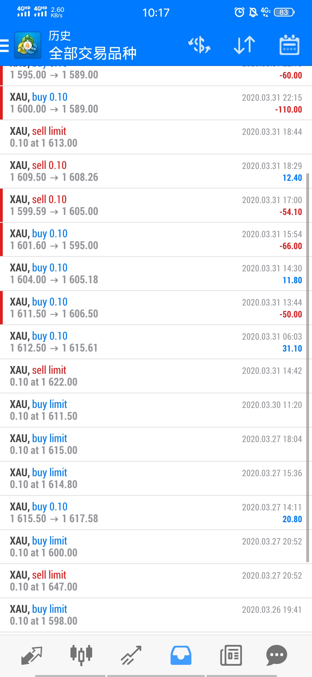Open the calendar date range picker
Screen dimensions: 312x677
(x=289, y=45)
